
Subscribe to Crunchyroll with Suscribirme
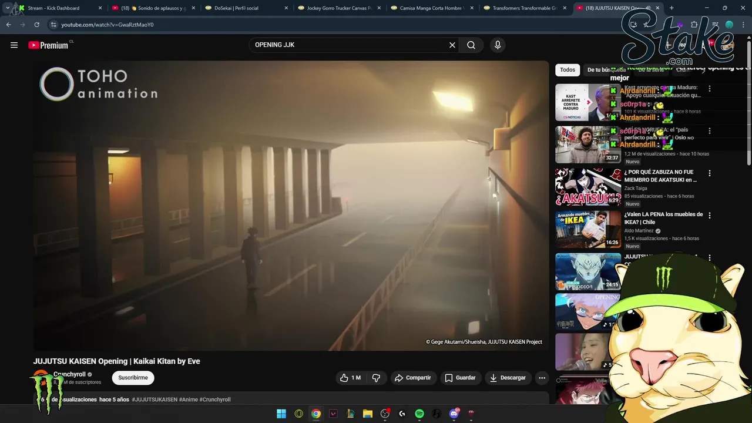click(133, 378)
